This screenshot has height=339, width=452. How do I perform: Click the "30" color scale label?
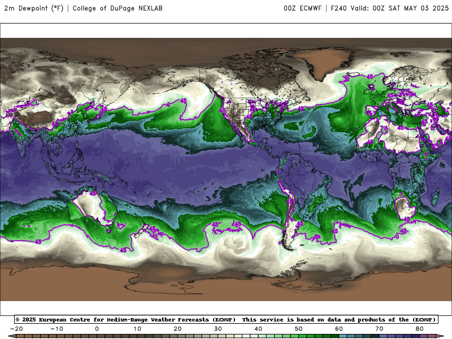click(x=218, y=329)
